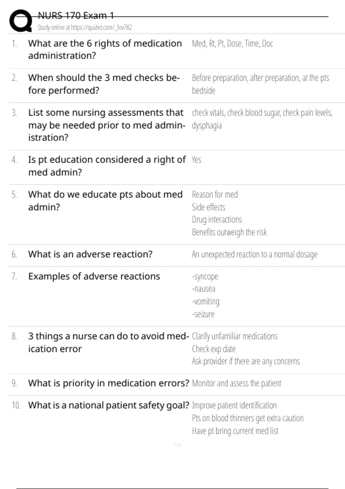Select question 1 about six medication rights
Image resolution: width=345 pixels, height=489 pixels.
pos(105,49)
